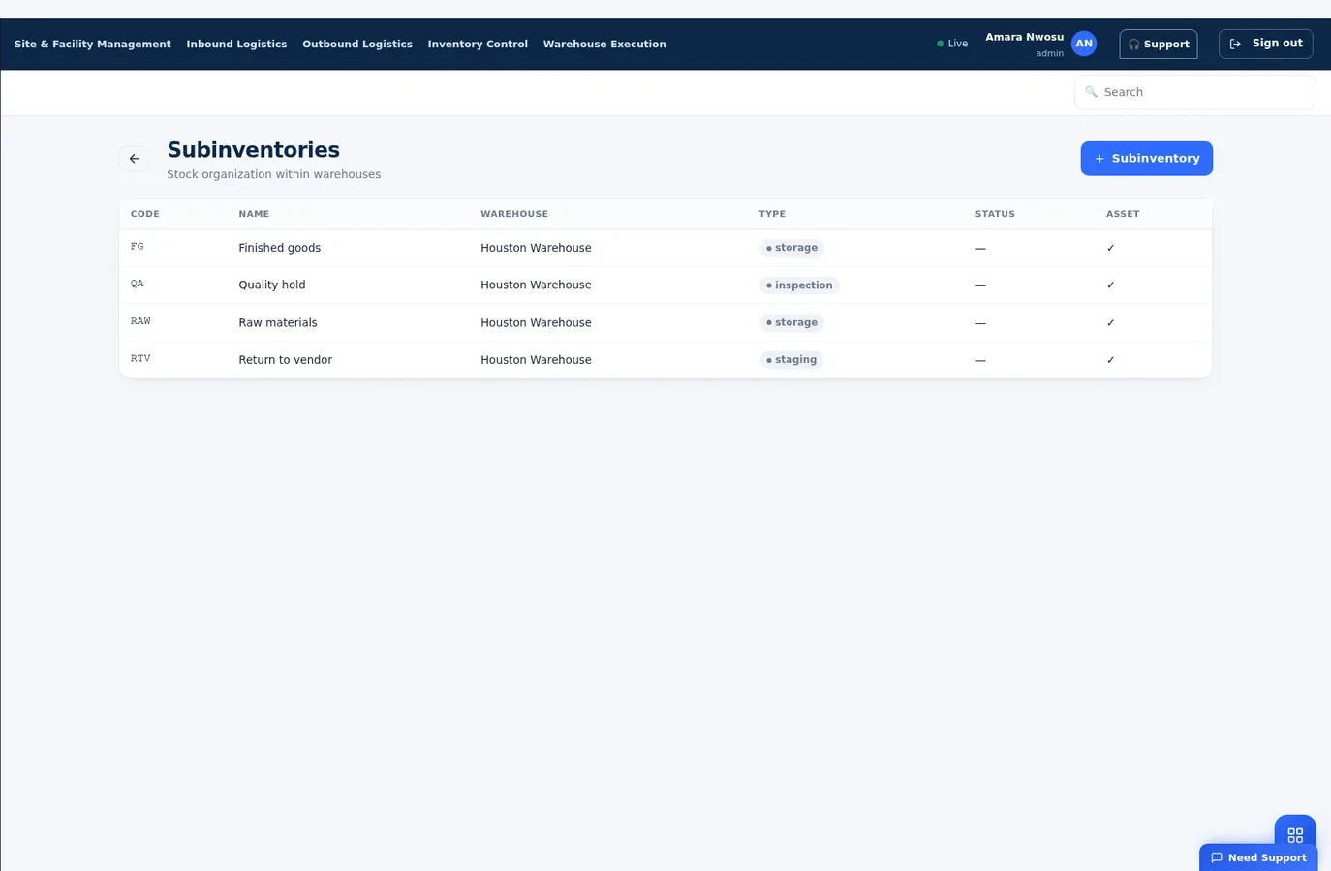Click the asset checkmark for Return to vendor
The image size is (1331, 871).
pos(1110,360)
